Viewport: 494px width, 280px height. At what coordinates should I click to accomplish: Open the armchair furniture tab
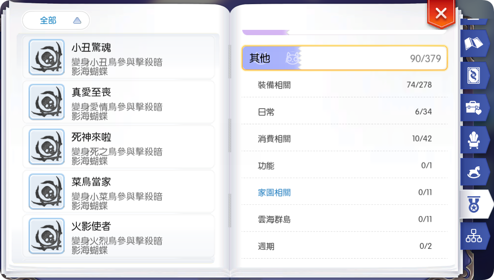[x=474, y=140]
